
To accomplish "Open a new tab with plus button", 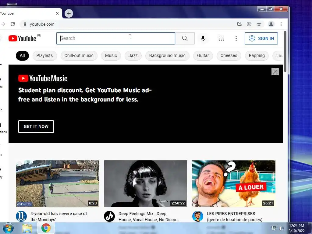I will 69,13.
